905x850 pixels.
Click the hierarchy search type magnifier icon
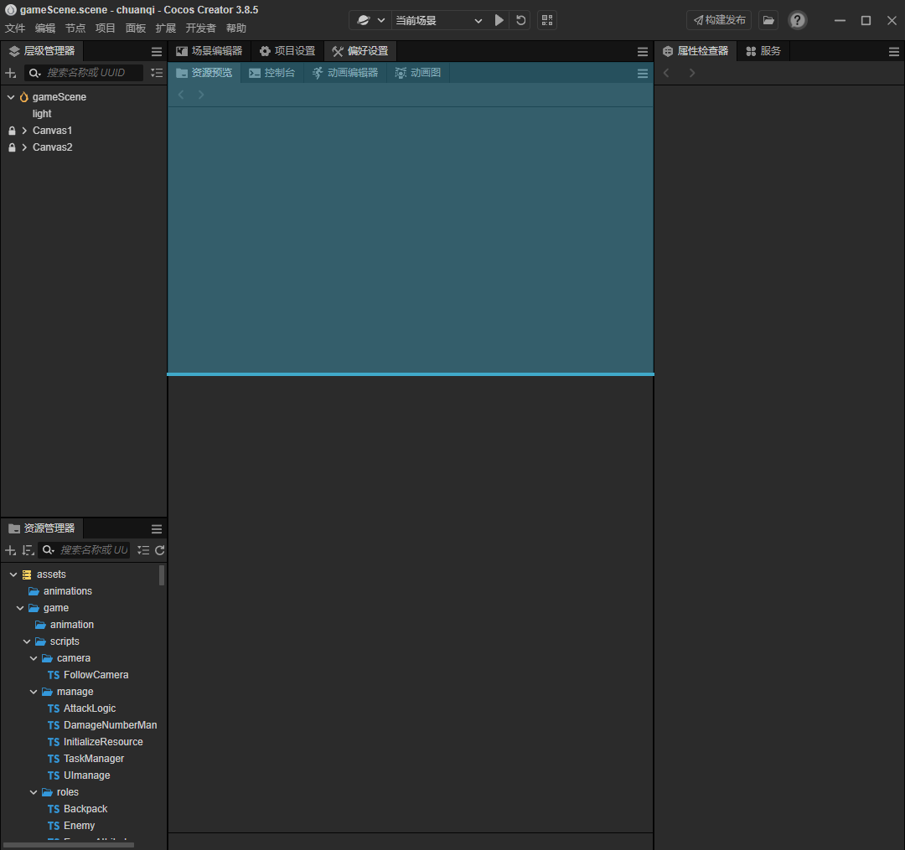[34, 73]
